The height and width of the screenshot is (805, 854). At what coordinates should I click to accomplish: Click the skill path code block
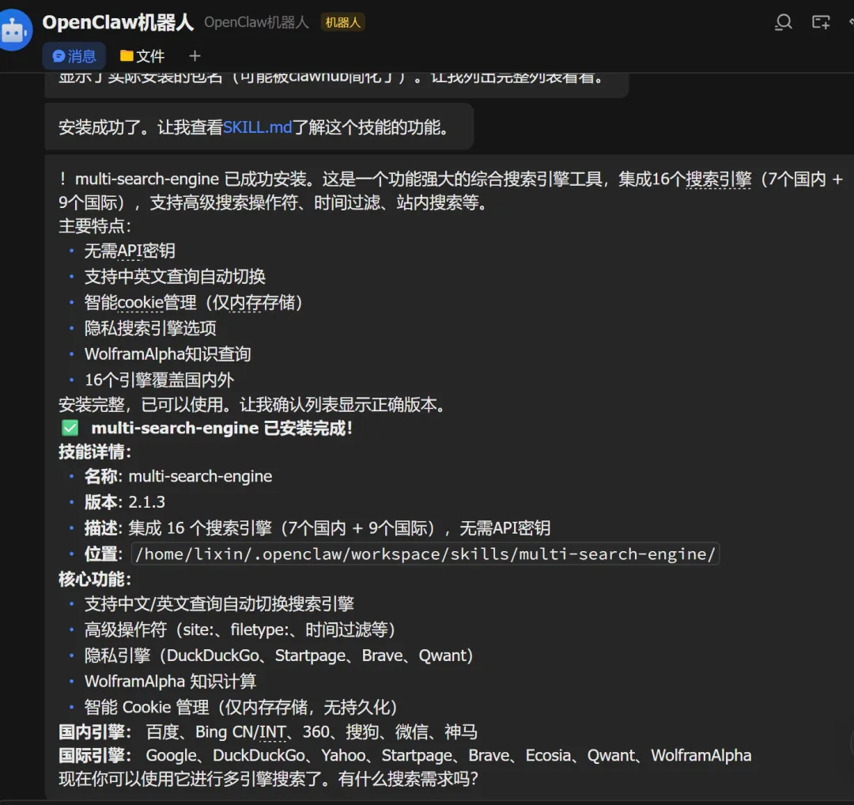point(425,554)
